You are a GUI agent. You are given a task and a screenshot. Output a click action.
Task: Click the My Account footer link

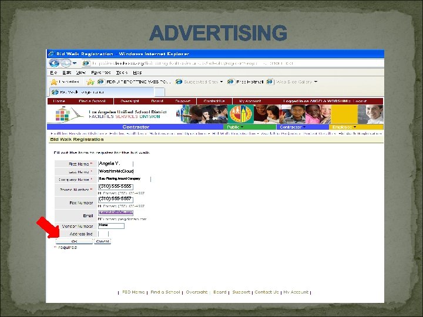296,292
